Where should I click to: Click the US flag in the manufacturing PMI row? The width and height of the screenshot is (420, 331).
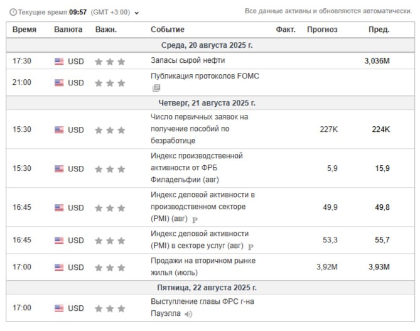[59, 207]
